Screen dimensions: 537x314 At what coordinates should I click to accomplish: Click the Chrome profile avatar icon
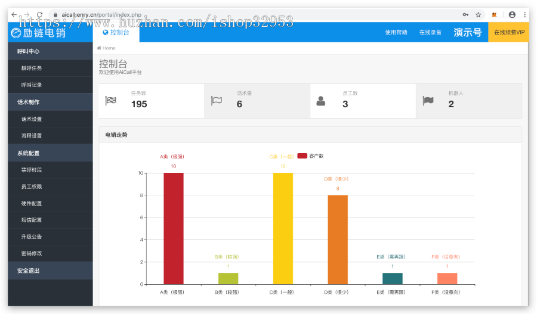click(512, 15)
